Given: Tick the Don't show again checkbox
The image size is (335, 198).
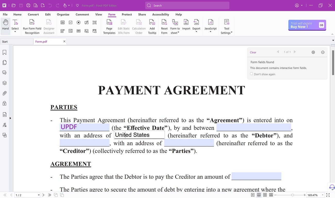Looking at the screenshot, I should (252, 73).
